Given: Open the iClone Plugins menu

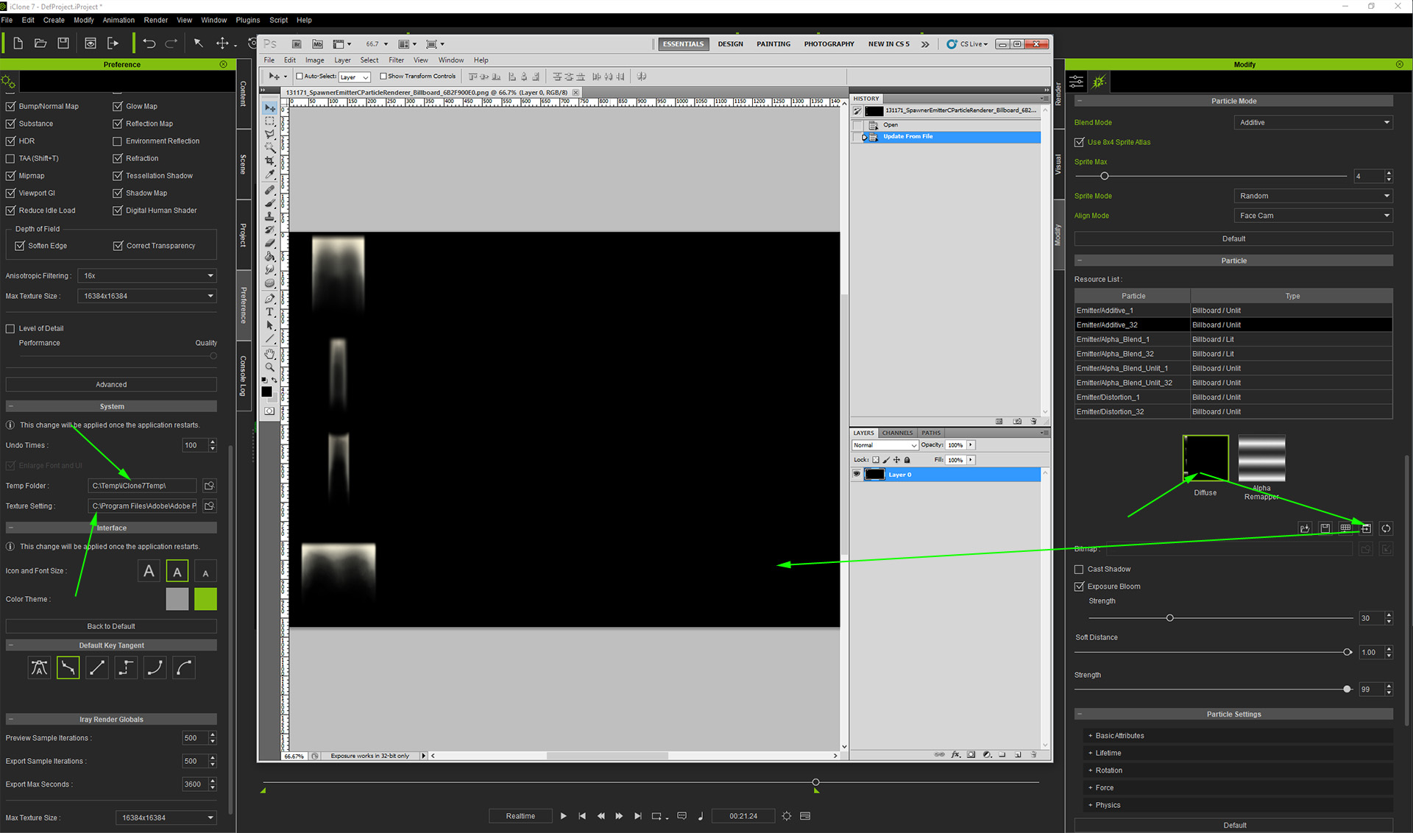Looking at the screenshot, I should click(248, 20).
